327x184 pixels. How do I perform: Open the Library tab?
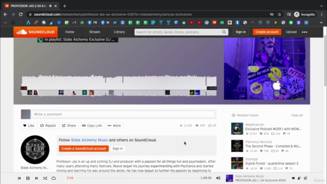click(119, 32)
